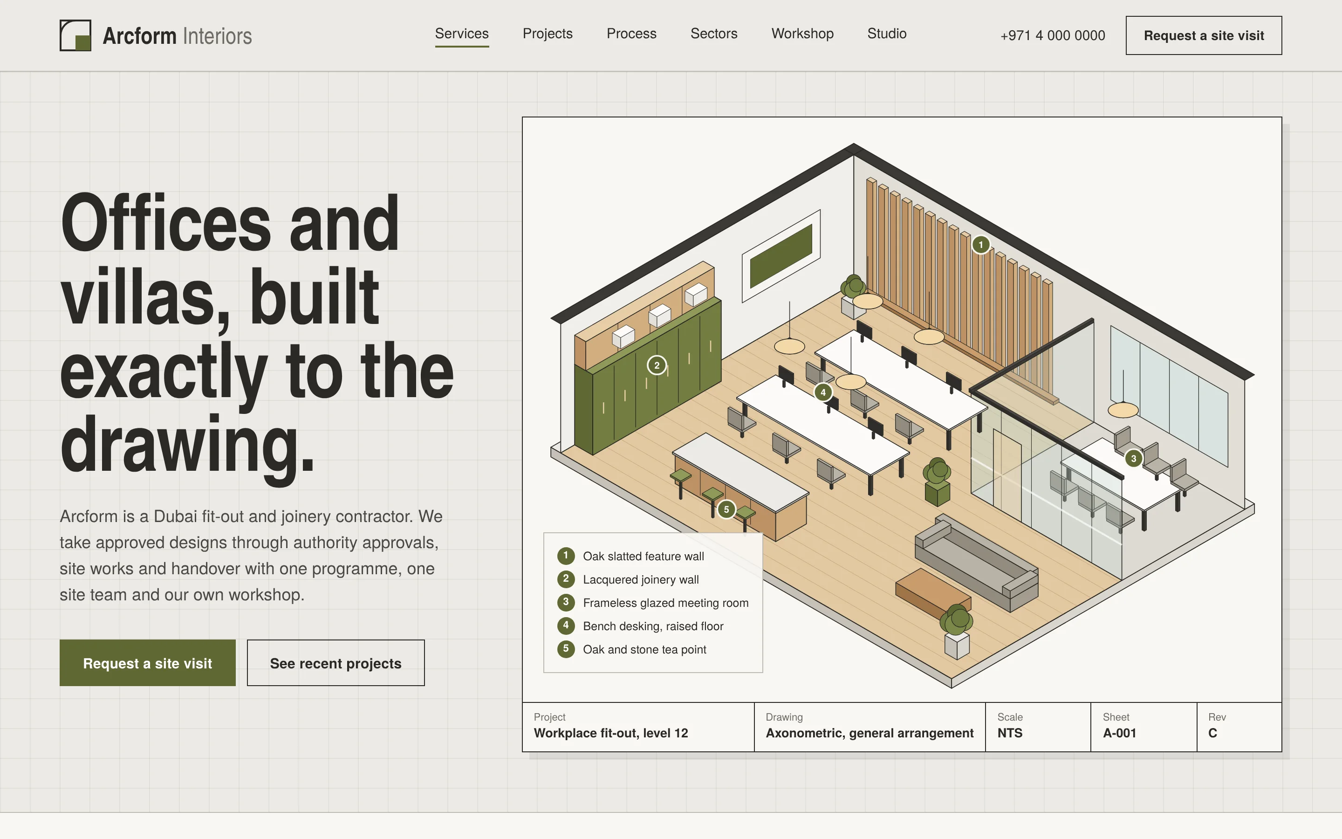This screenshot has height=839, width=1342.
Task: Click marker 3 in the glazed meeting room
Action: point(1134,458)
